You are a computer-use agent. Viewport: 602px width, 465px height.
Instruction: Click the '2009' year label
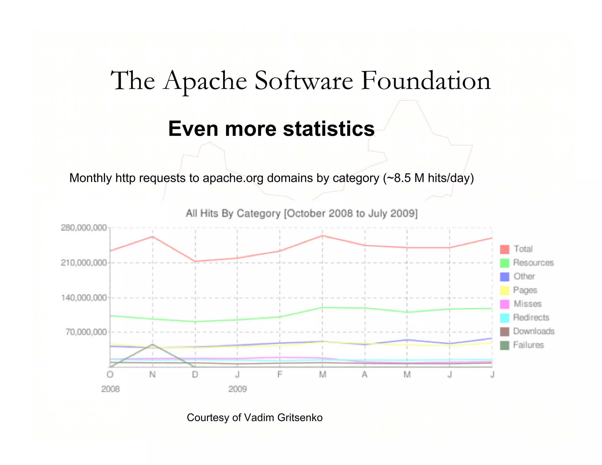(238, 389)
